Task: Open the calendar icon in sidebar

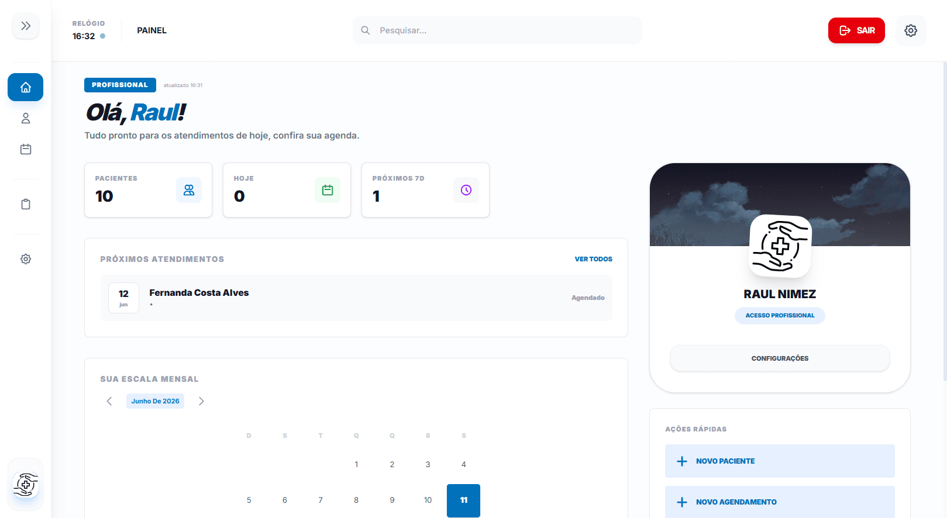Action: point(25,149)
